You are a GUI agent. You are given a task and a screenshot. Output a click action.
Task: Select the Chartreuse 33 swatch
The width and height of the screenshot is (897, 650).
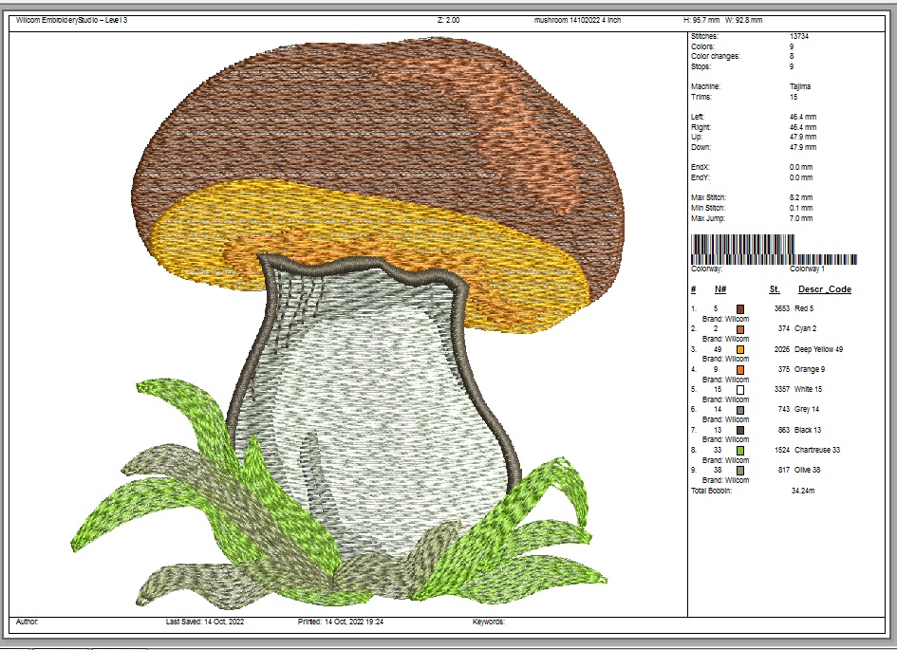coord(740,450)
